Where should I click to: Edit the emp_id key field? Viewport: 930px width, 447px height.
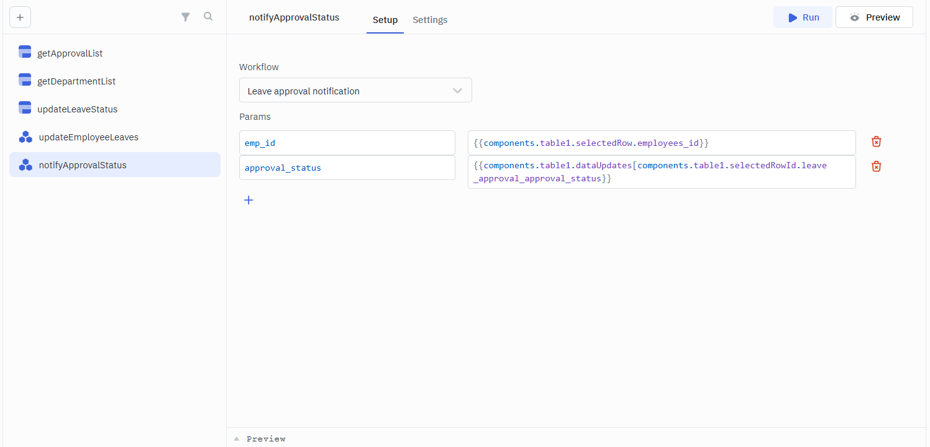[347, 143]
